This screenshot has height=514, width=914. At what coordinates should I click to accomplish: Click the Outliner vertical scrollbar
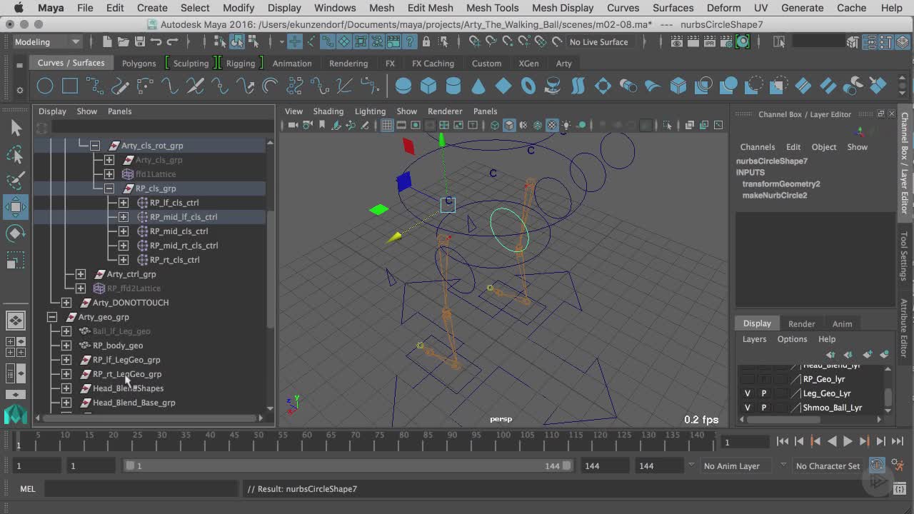click(270, 270)
